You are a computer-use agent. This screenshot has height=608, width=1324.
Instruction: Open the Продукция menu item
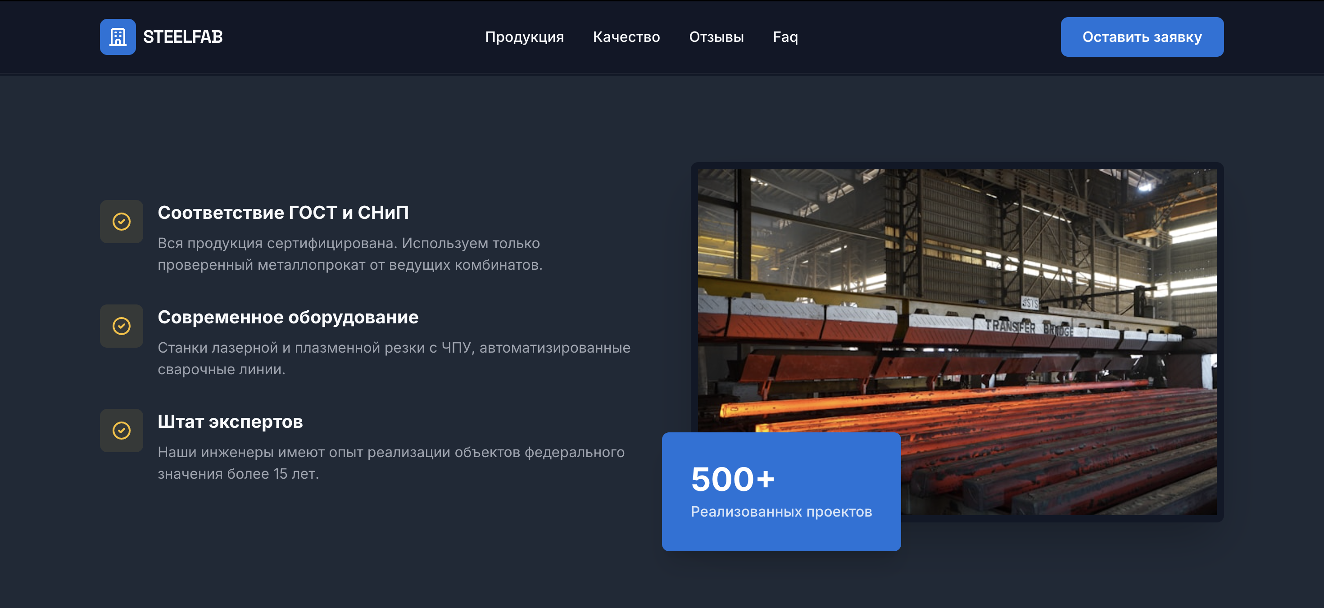click(524, 37)
